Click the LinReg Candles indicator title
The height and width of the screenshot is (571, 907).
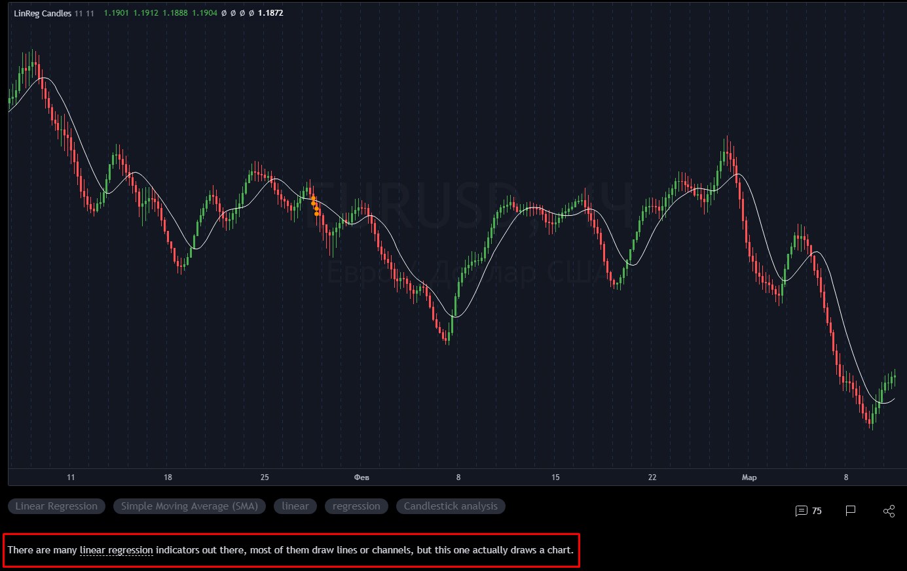click(x=43, y=13)
